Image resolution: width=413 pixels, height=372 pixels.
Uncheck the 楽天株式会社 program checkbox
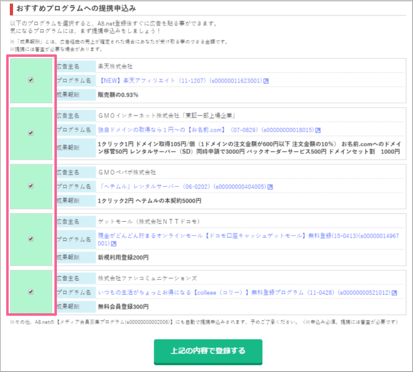pyautogui.click(x=31, y=80)
